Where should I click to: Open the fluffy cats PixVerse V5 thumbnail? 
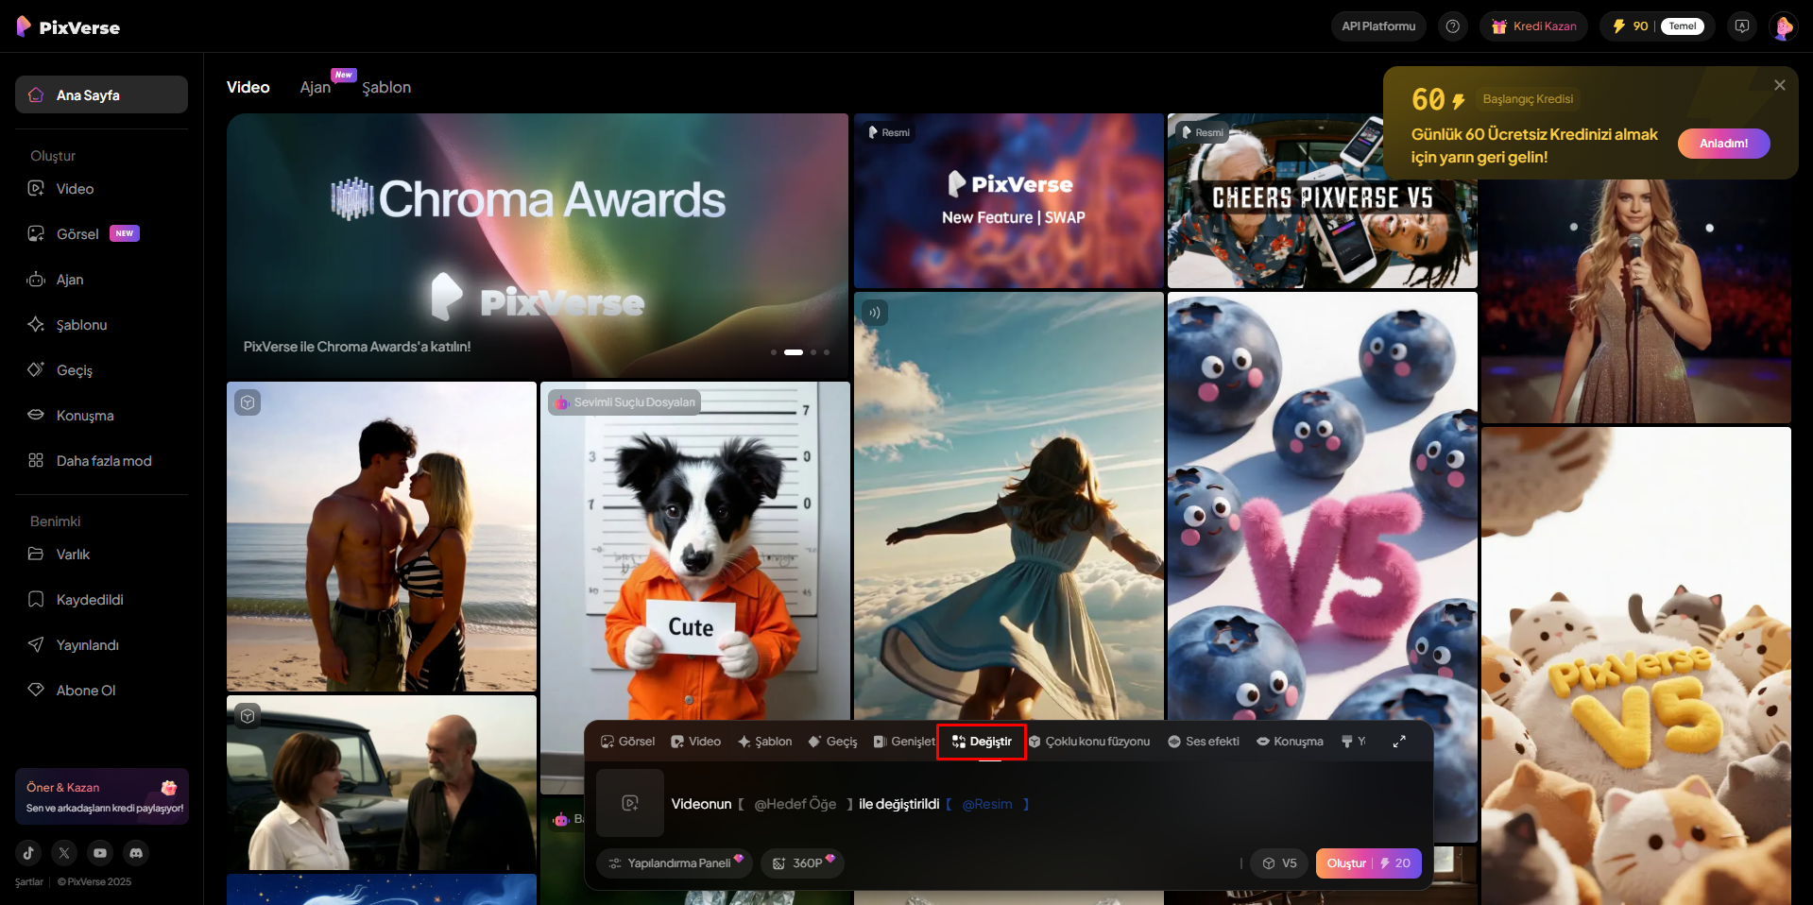tap(1636, 666)
